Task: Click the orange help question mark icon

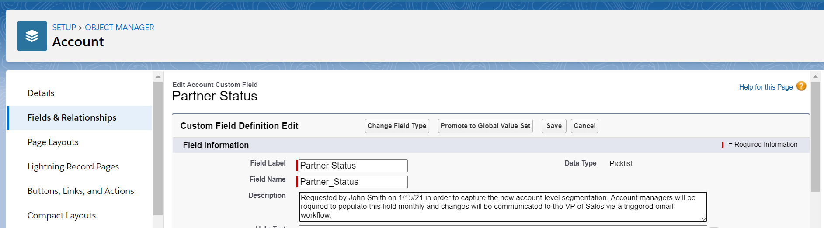Action: [x=801, y=86]
